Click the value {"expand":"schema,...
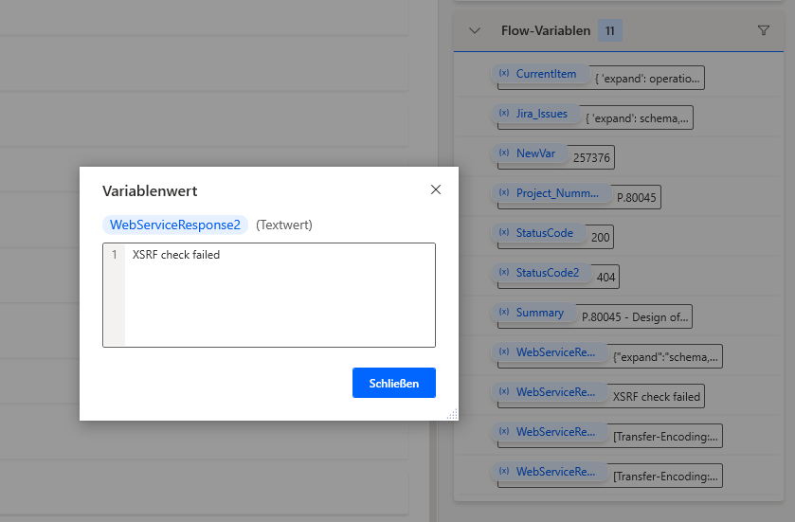 tap(666, 357)
